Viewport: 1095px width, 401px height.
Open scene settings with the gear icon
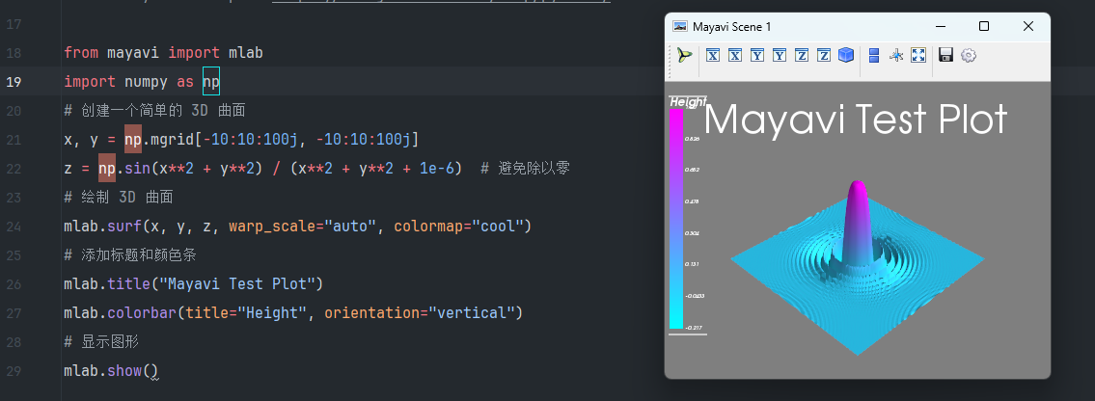pyautogui.click(x=968, y=55)
